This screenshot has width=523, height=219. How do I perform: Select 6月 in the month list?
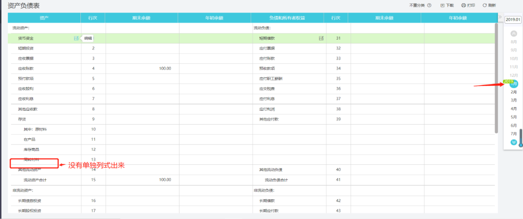pyautogui.click(x=514, y=125)
